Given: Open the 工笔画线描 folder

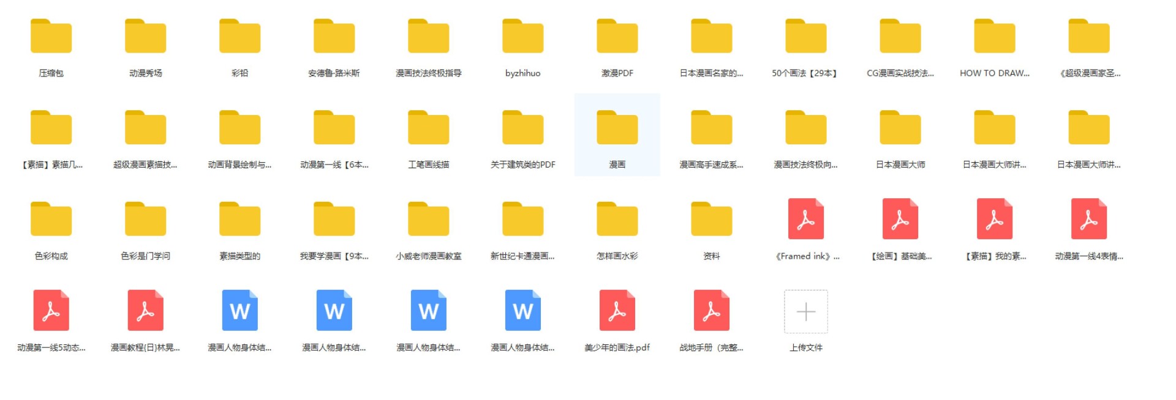Looking at the screenshot, I should 428,128.
